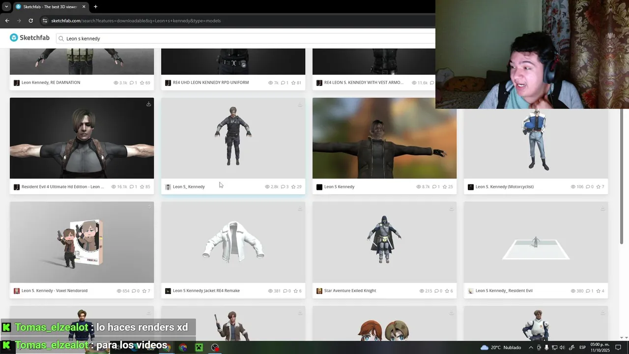Click like star on Voxel Nendoroid card

pyautogui.click(x=144, y=291)
